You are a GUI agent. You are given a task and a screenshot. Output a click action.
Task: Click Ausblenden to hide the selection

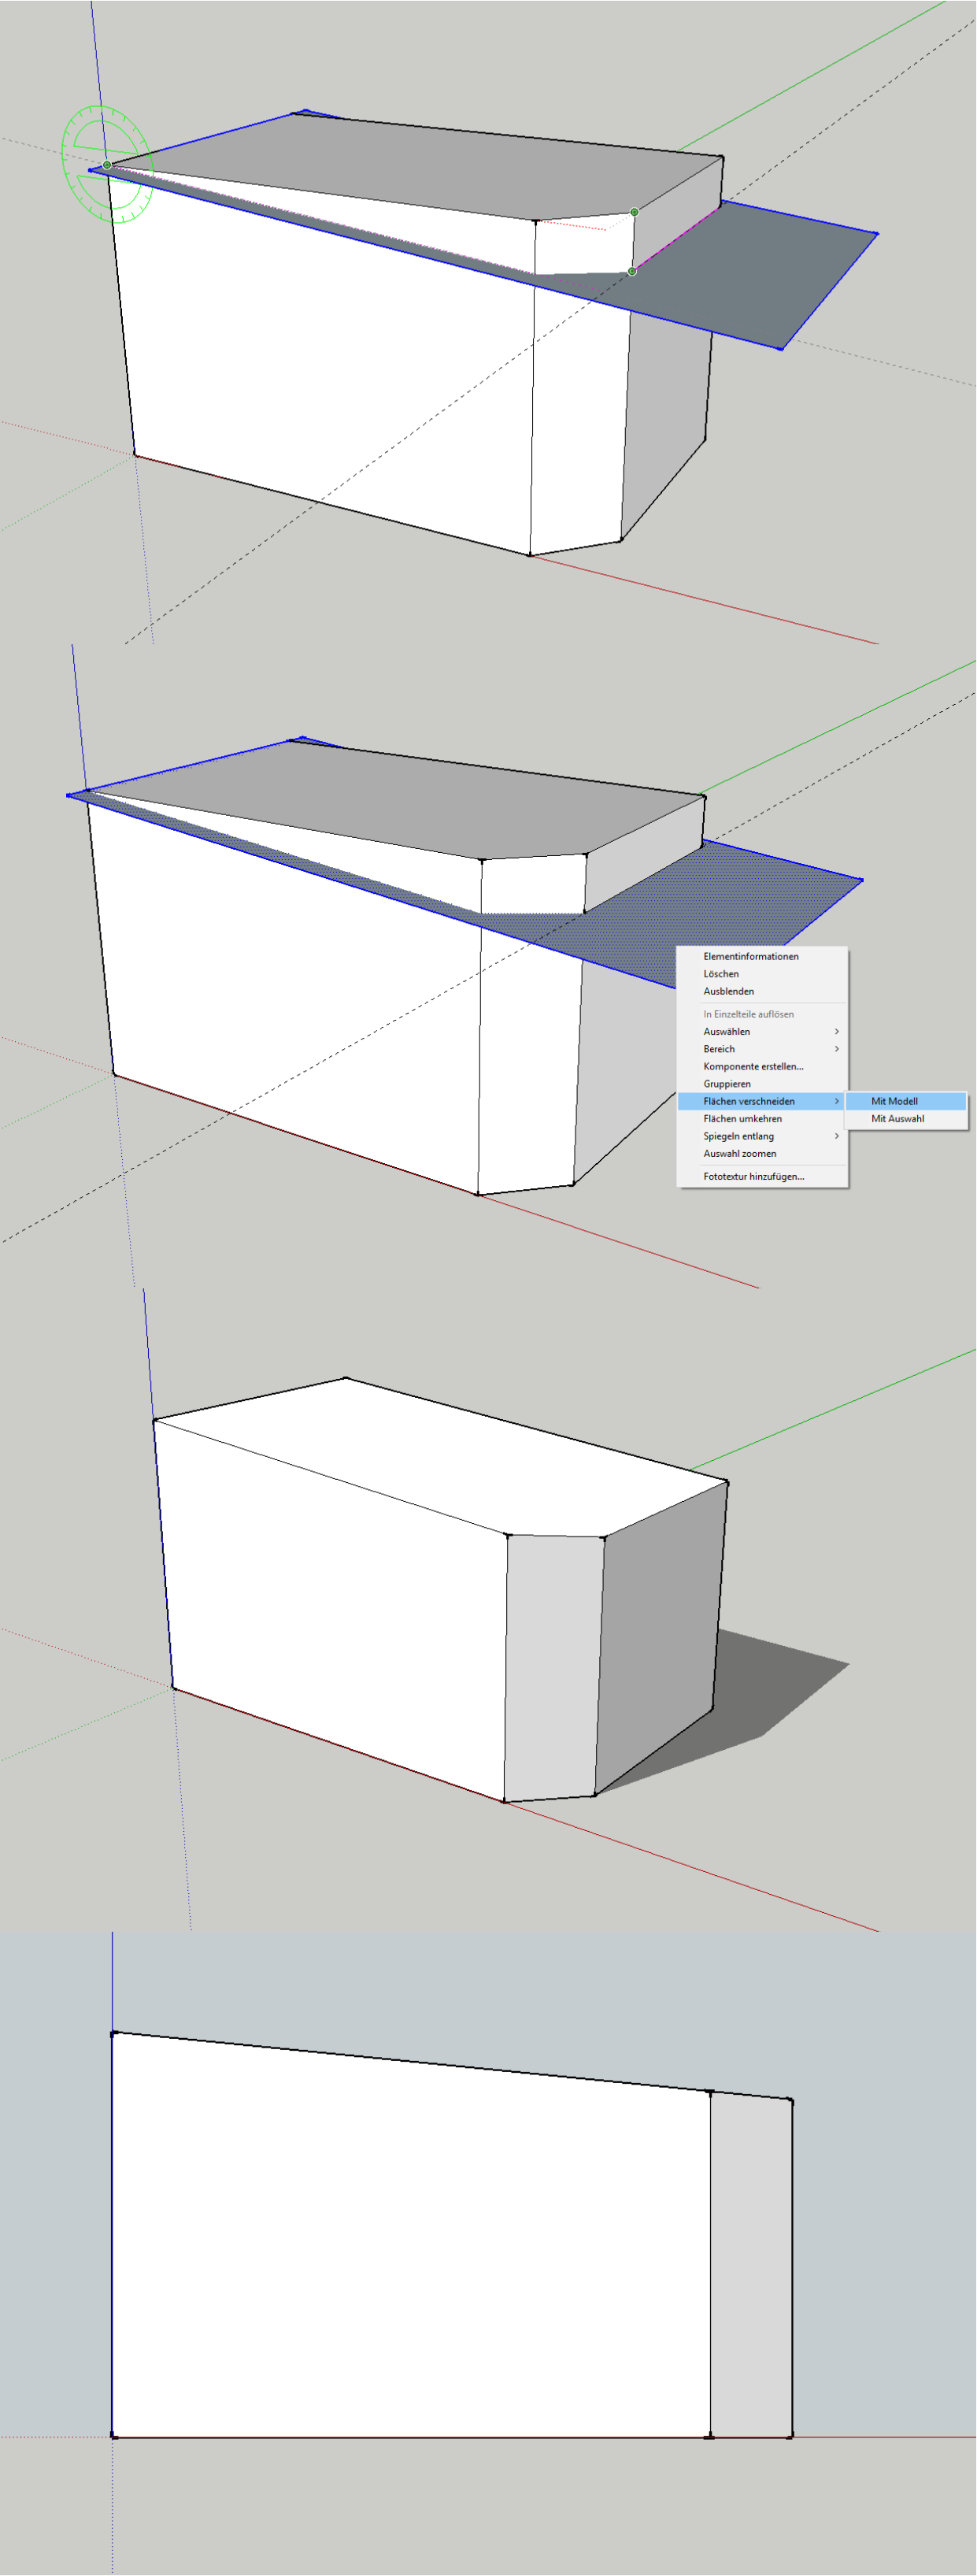(728, 991)
